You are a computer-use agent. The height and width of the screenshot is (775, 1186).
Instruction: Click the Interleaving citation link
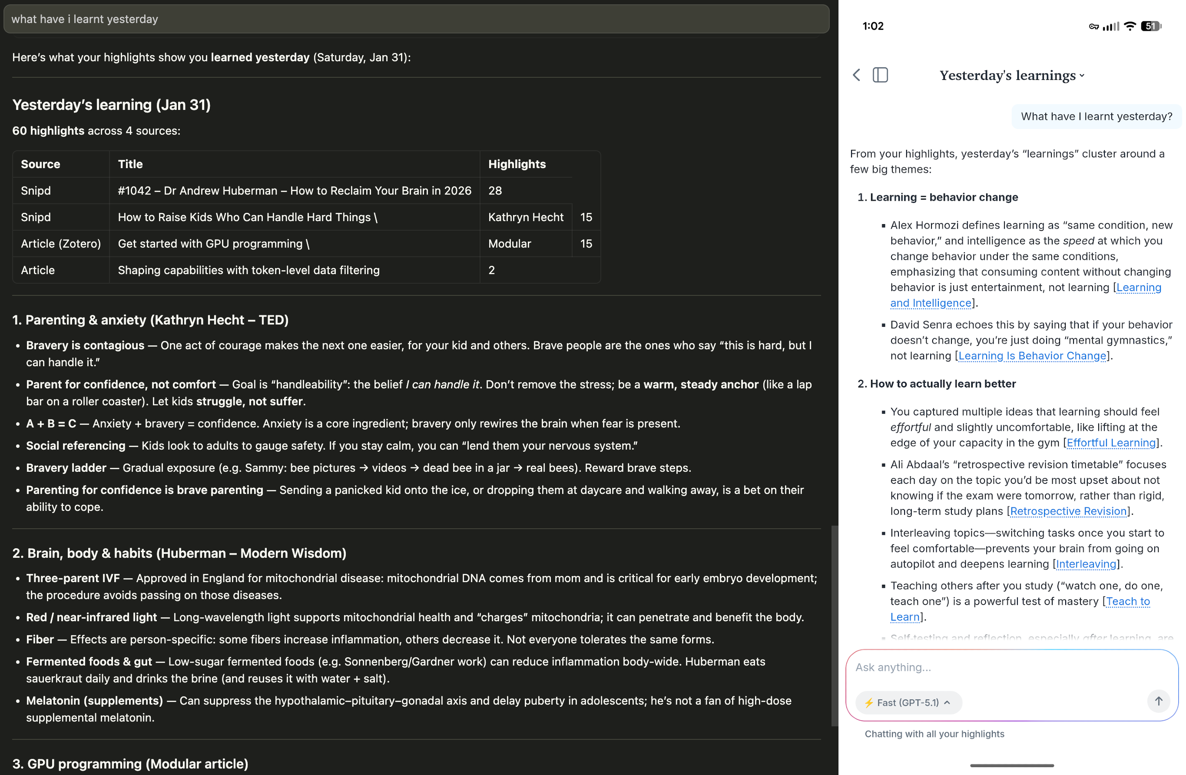1086,564
